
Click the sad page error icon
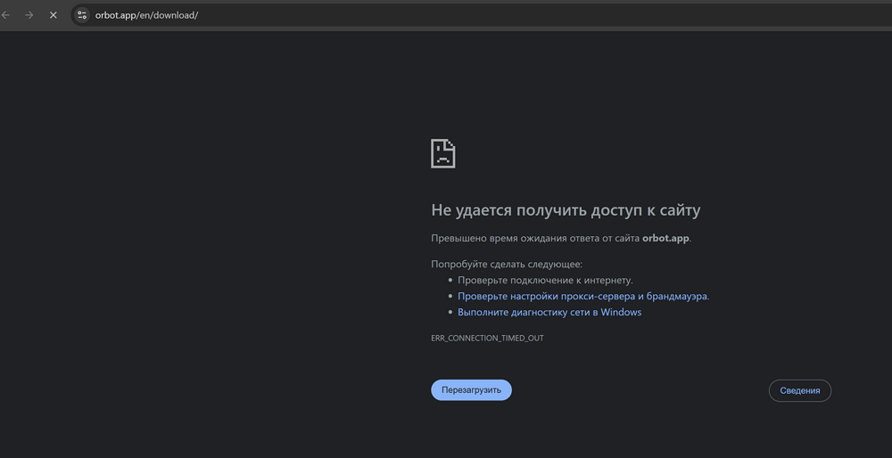tap(443, 153)
